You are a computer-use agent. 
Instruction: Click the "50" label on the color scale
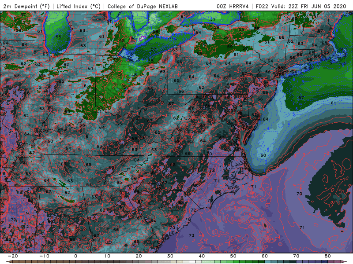click(x=233, y=256)
